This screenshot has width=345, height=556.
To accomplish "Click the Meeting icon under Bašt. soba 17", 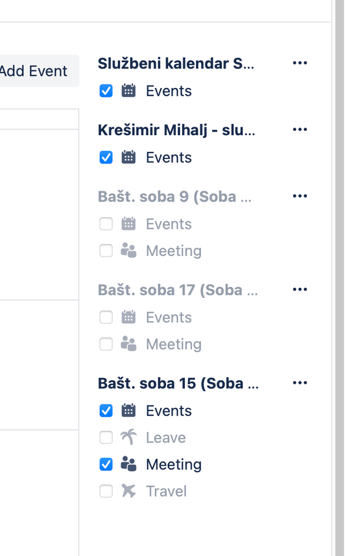I will coord(128,344).
